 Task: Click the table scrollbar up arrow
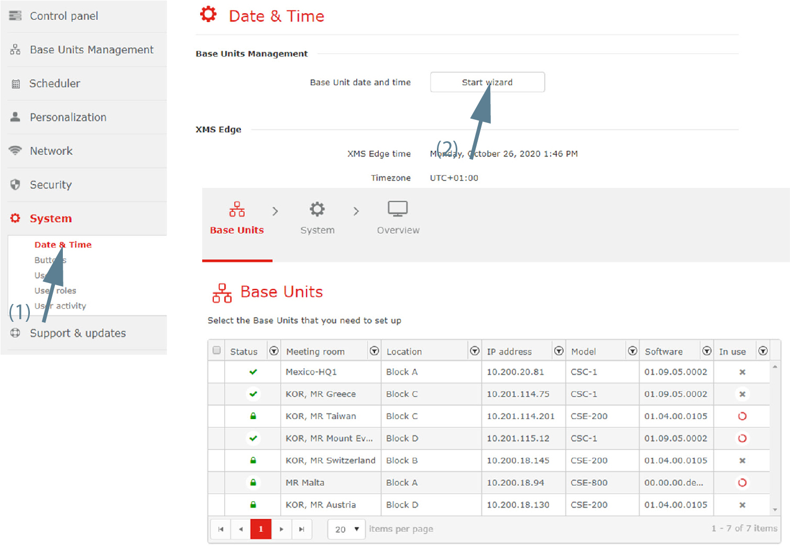(x=775, y=367)
